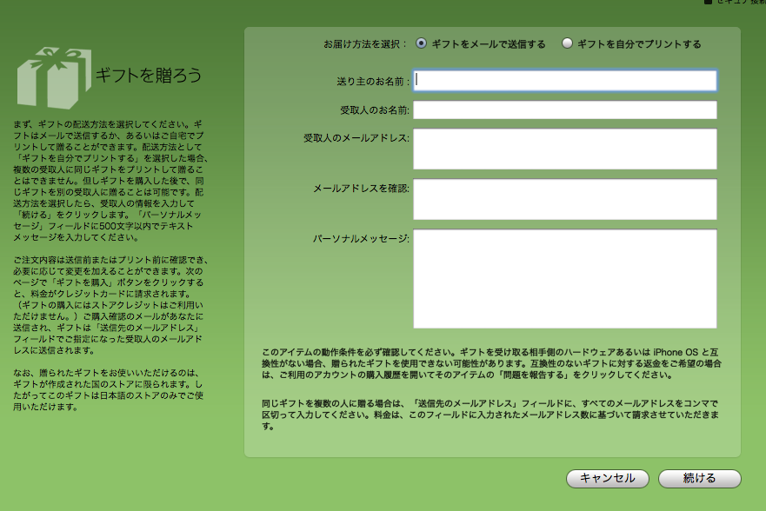Click the secure connection lock icon

click(x=708, y=2)
